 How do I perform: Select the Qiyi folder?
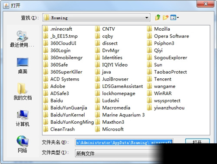point(155,50)
